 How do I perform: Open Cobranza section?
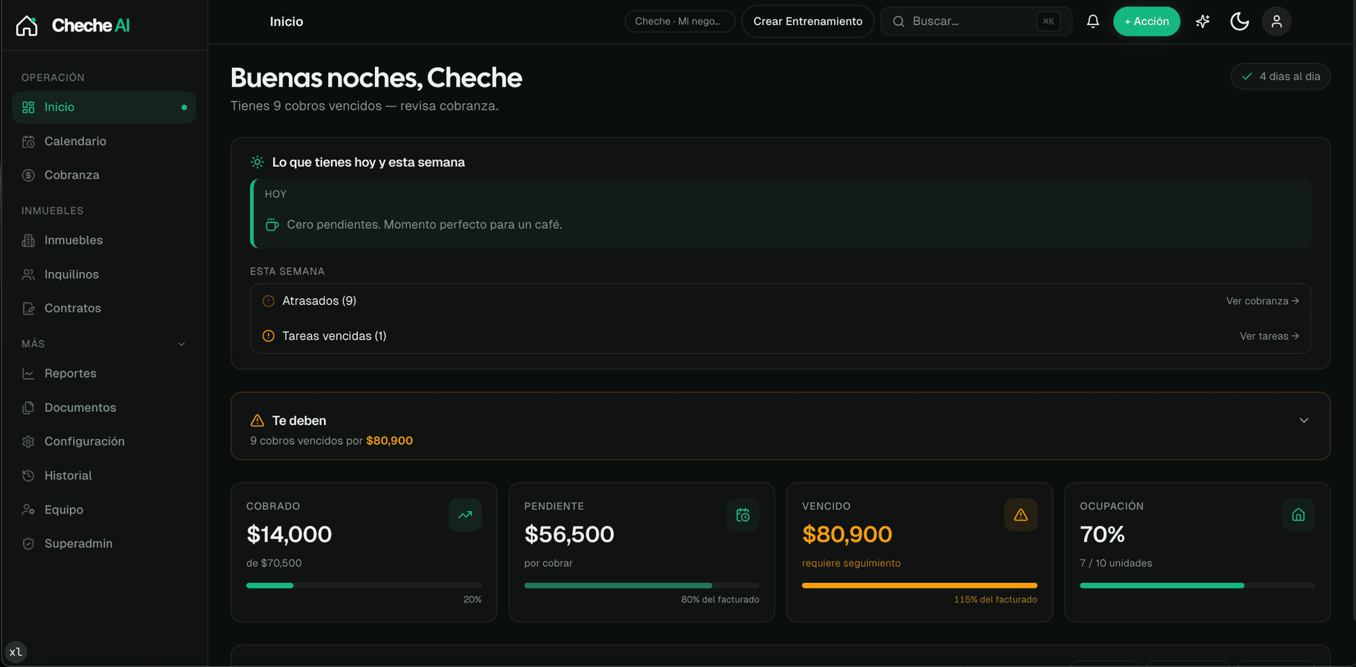click(104, 176)
